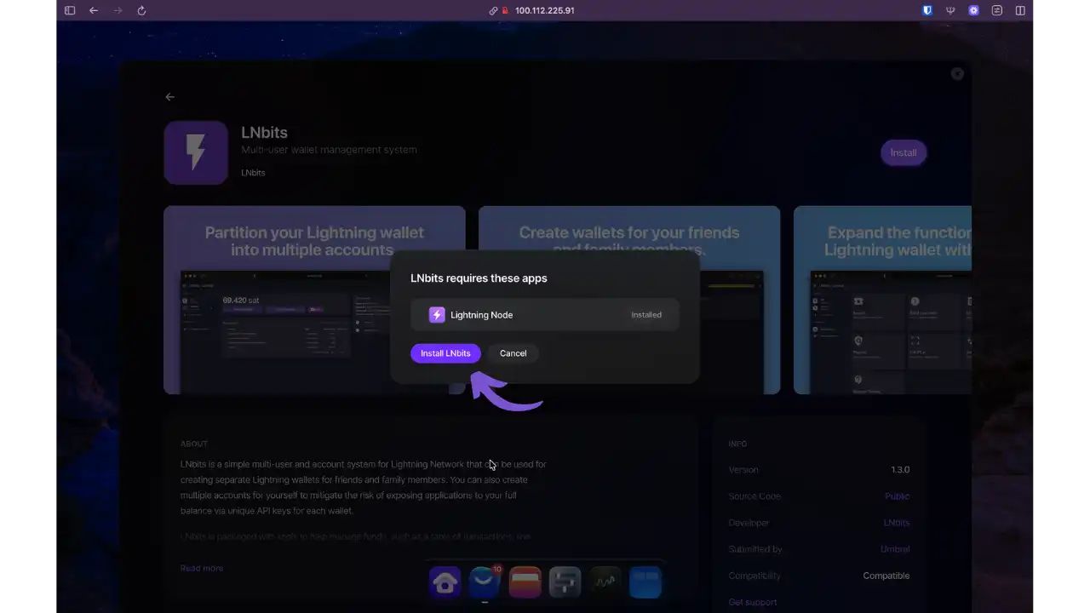Toggle the browser split view icon

[x=1020, y=10]
